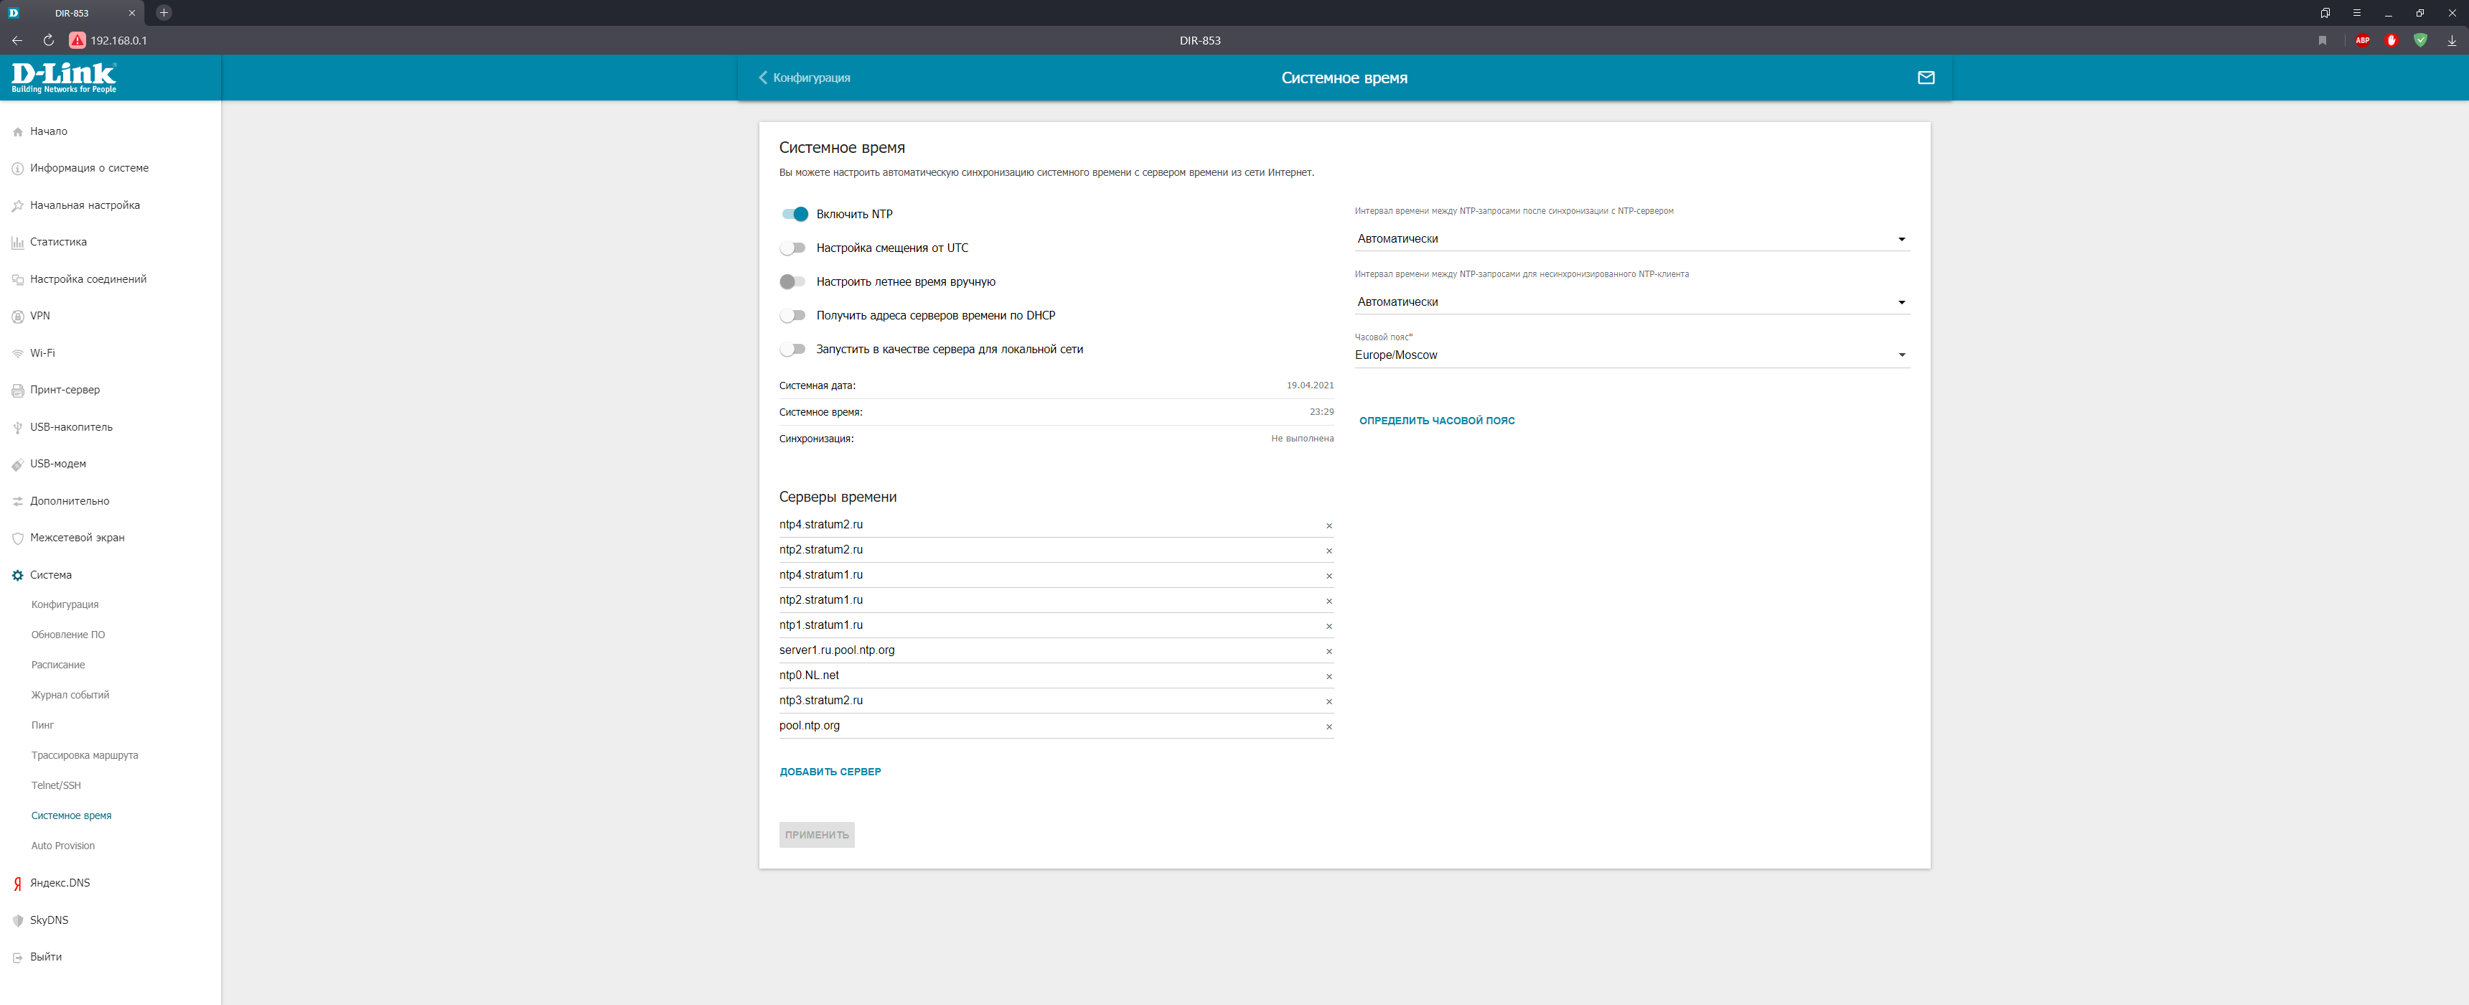Open a new browser tab with the plus button

164,12
